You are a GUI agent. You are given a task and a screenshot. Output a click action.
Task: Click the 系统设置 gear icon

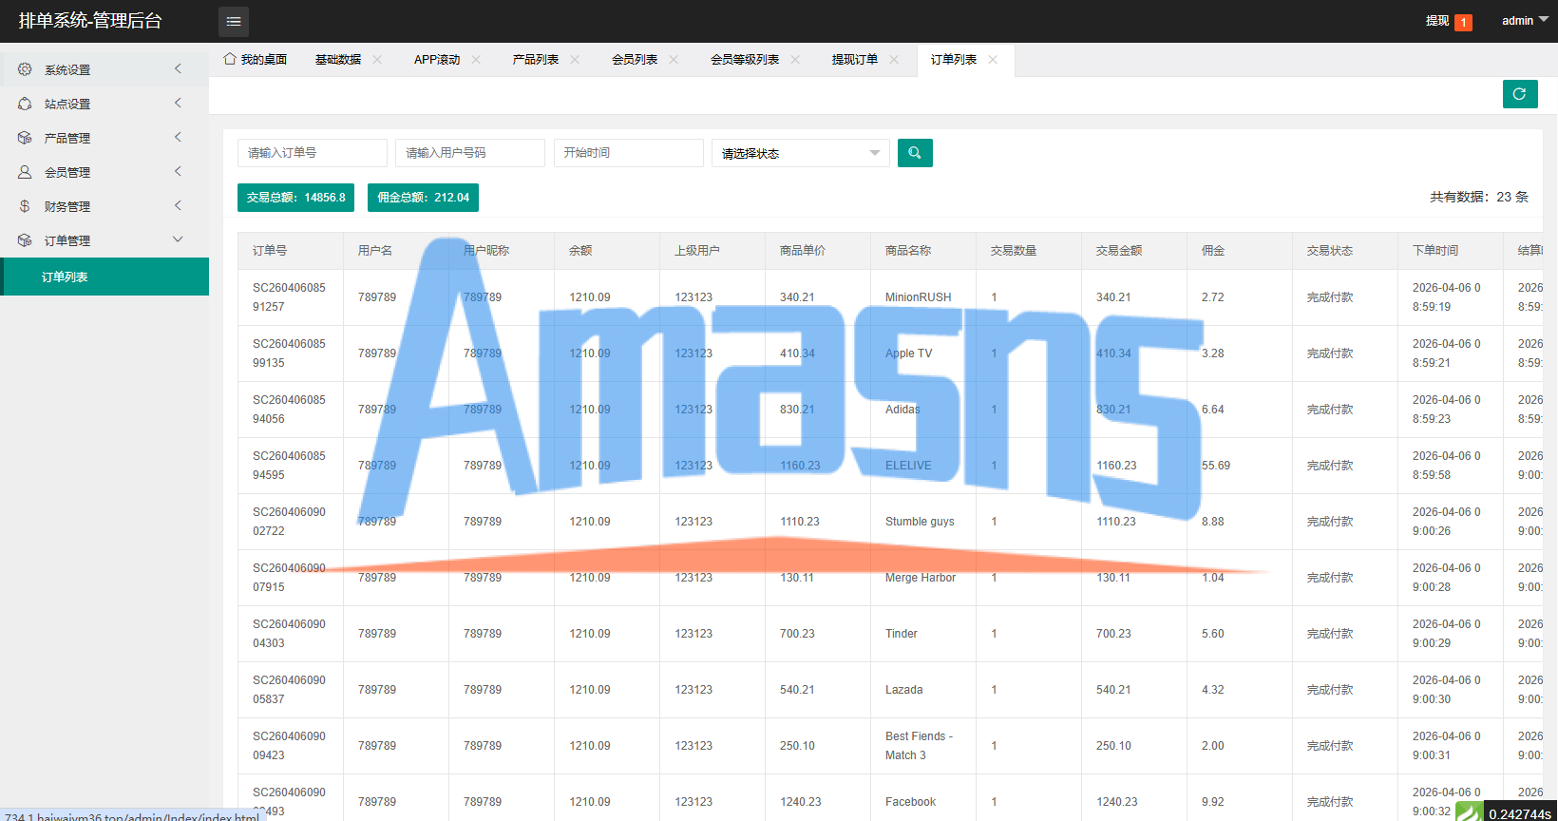(25, 69)
